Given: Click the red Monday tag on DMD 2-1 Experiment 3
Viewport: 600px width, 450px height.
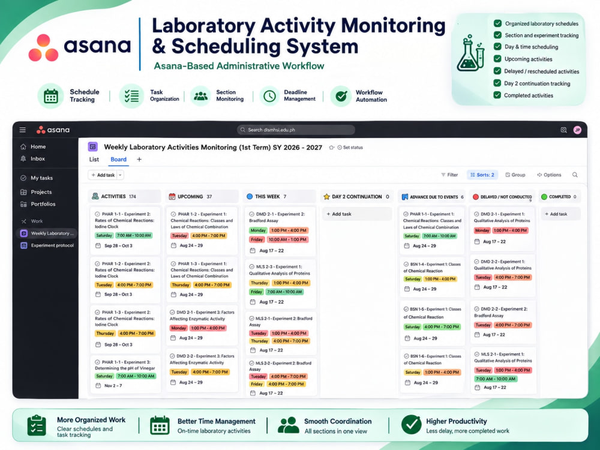Looking at the screenshot, I should click(178, 328).
